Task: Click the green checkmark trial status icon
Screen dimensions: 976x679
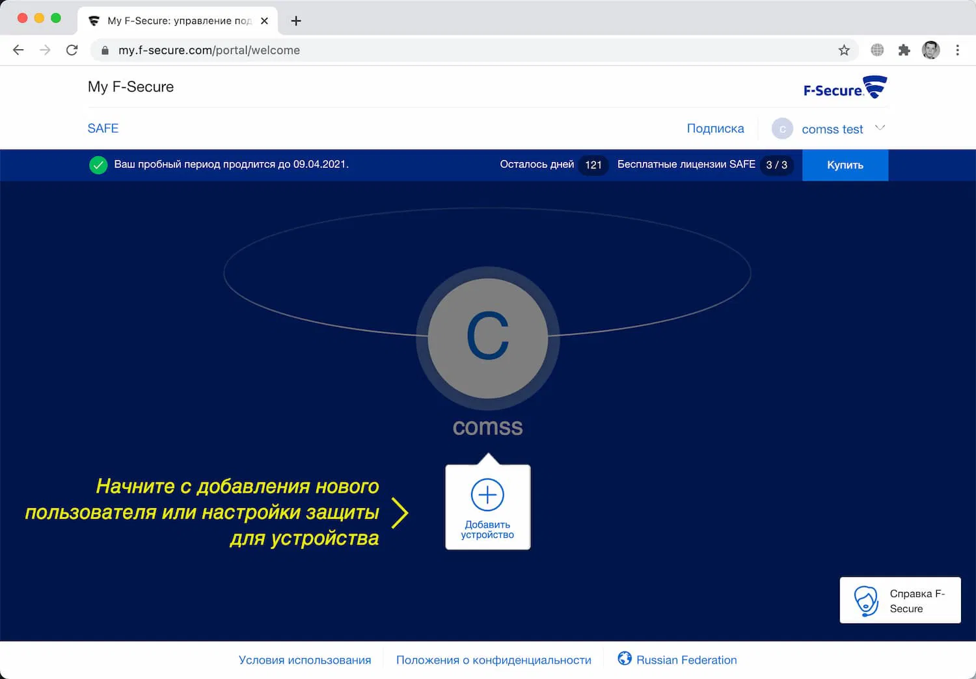Action: point(98,165)
